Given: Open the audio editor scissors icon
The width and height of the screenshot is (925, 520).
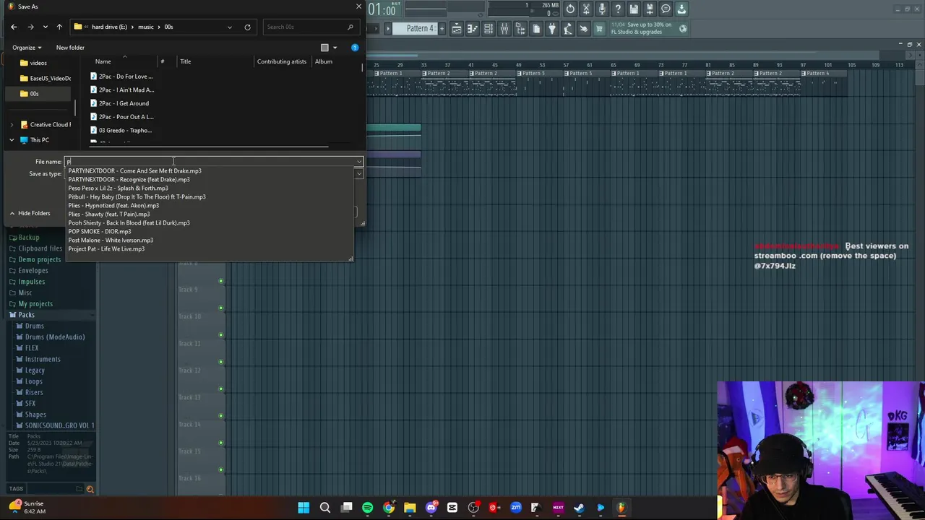Looking at the screenshot, I should [586, 9].
